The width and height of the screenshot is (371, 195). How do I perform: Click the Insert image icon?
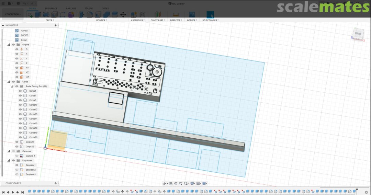click(192, 14)
